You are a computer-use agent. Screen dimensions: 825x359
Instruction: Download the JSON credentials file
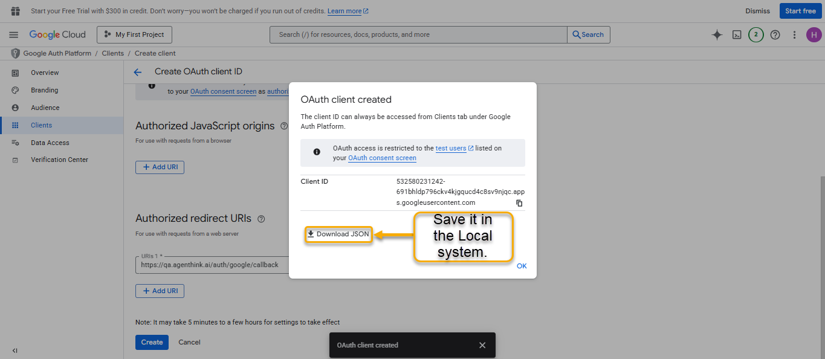(x=338, y=234)
